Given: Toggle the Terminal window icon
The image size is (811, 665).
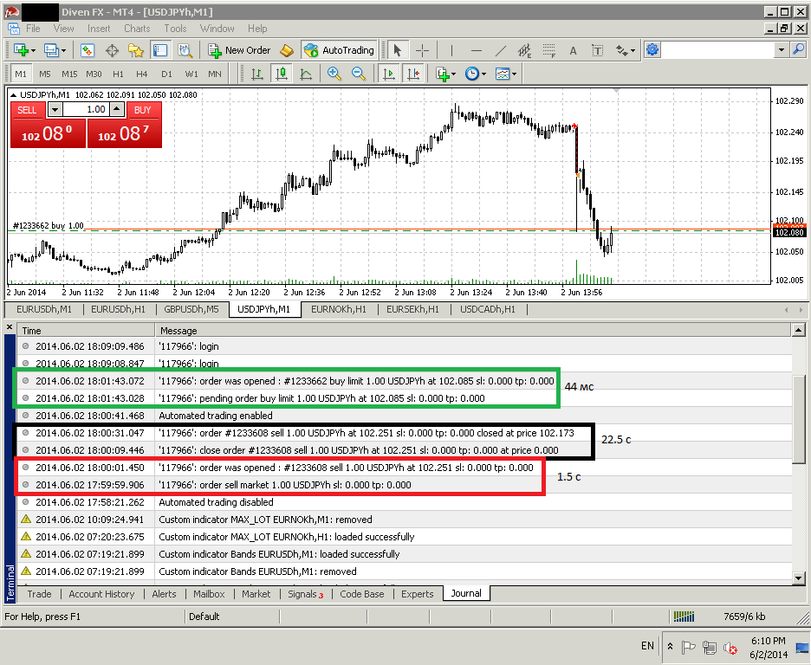Looking at the screenshot, I should [160, 50].
